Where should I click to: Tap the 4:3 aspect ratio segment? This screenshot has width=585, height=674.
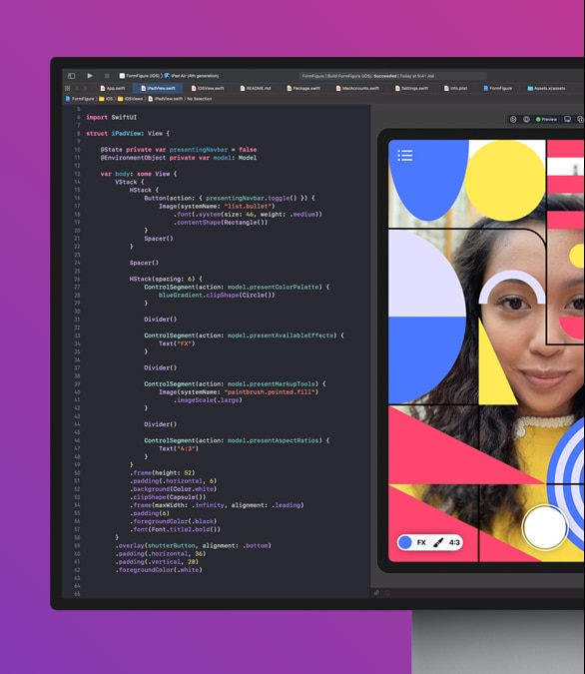pyautogui.click(x=454, y=542)
